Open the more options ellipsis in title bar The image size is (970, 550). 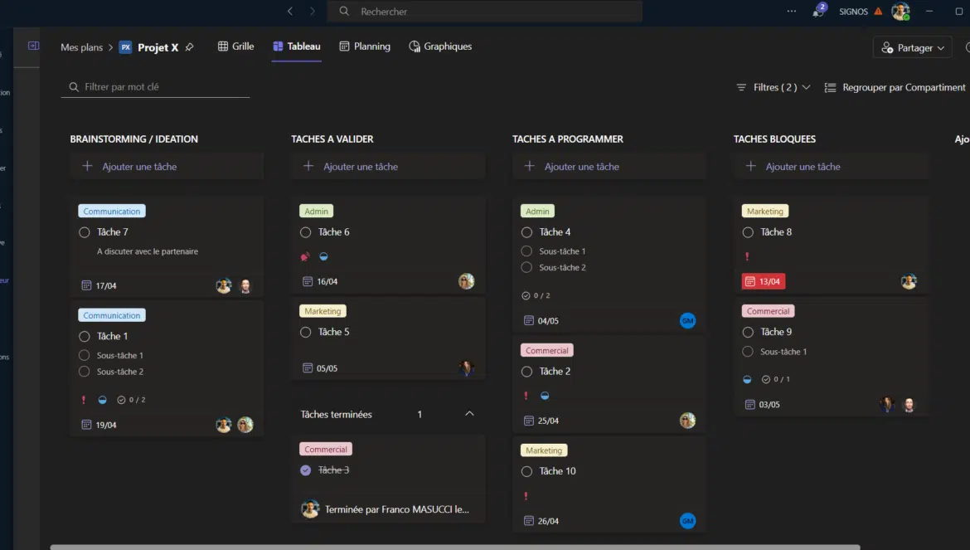point(792,12)
